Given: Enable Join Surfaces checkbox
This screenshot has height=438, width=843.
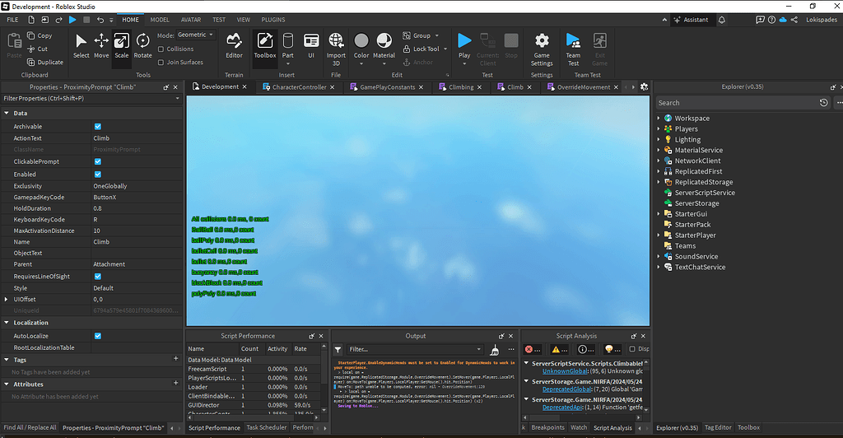Looking at the screenshot, I should tap(161, 63).
